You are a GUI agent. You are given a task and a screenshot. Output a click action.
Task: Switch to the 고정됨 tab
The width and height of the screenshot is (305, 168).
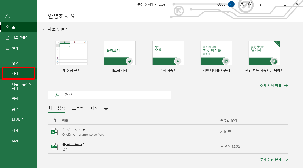[78, 108]
